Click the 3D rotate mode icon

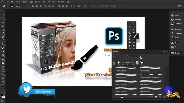pyautogui.click(x=99, y=6)
